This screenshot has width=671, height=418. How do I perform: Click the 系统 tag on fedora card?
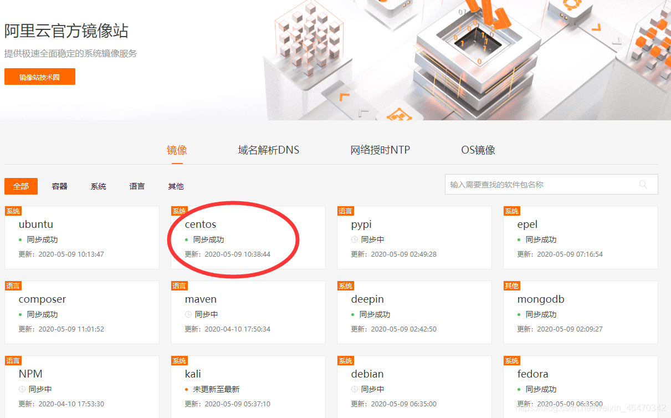pos(511,360)
